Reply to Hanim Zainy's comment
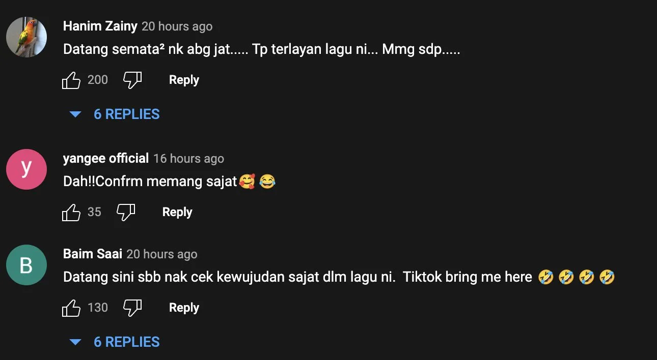This screenshot has height=360, width=657. click(x=184, y=80)
